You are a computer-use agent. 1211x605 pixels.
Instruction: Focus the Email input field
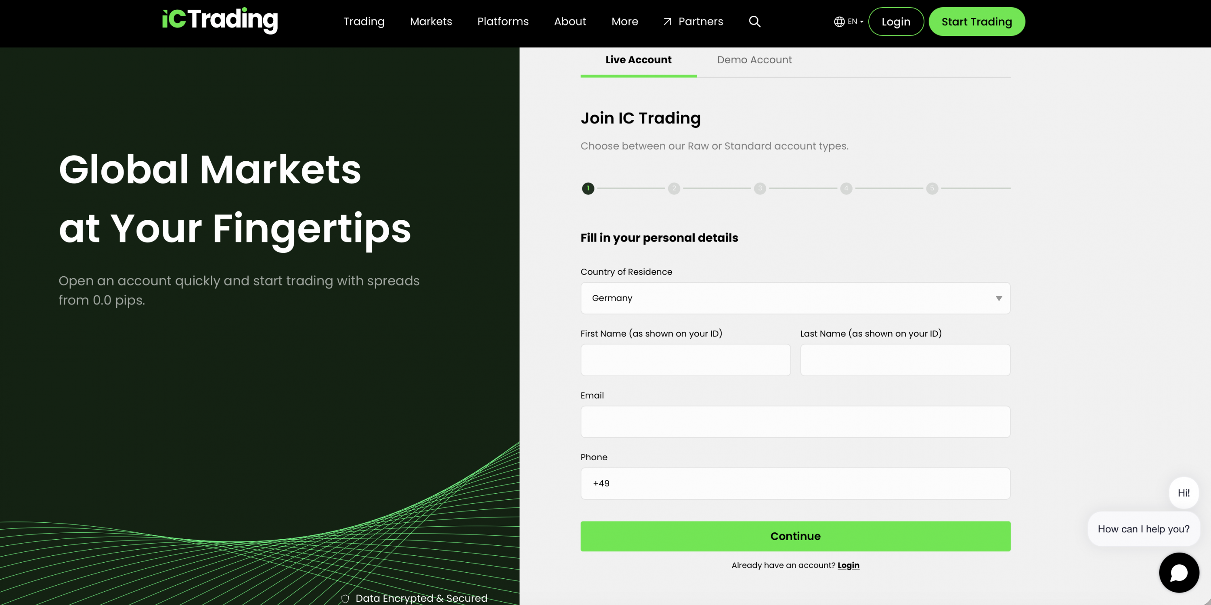point(795,422)
